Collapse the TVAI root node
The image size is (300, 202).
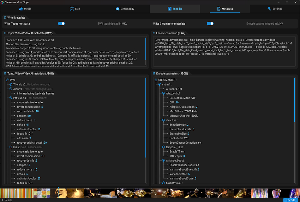(7, 80)
